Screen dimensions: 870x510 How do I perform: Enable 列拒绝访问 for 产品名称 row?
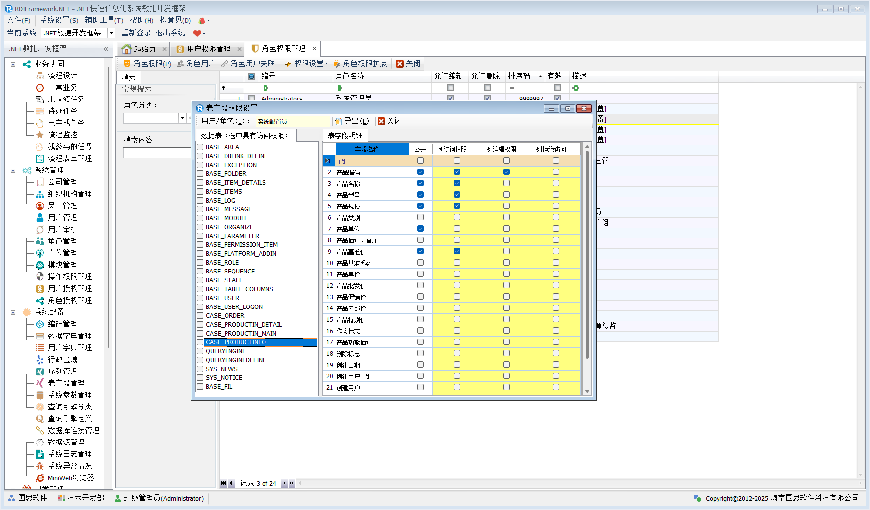point(556,183)
